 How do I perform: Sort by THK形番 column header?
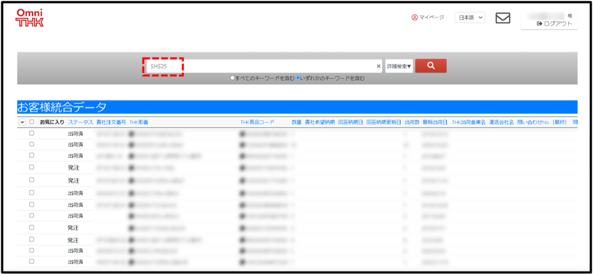139,122
